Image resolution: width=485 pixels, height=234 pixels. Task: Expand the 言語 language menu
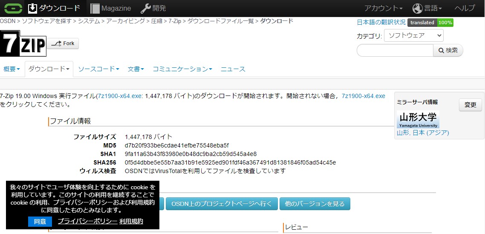tap(427, 9)
